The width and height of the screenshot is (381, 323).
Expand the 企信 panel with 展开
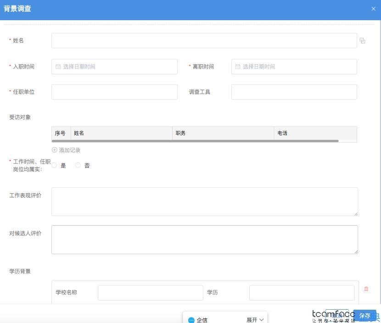click(255, 320)
